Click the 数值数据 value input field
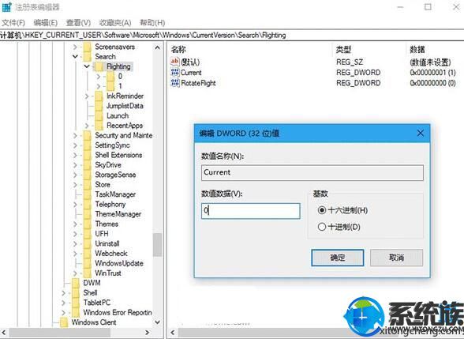The image size is (464, 339). 251,211
